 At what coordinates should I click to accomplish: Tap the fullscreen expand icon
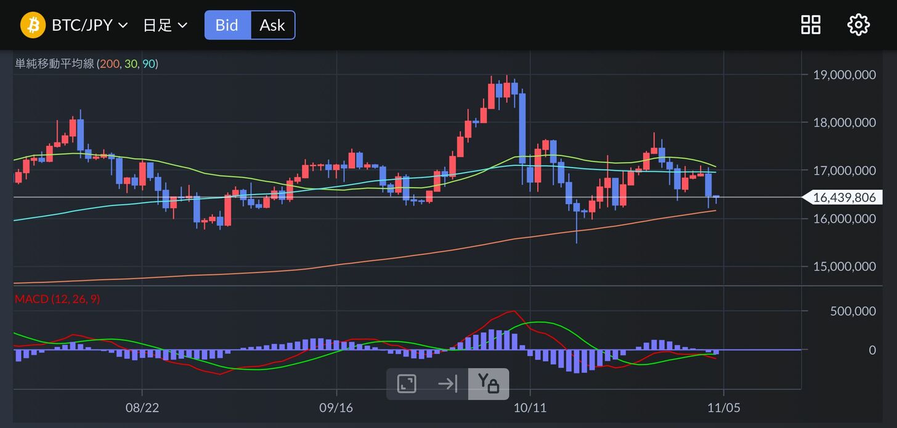(407, 384)
